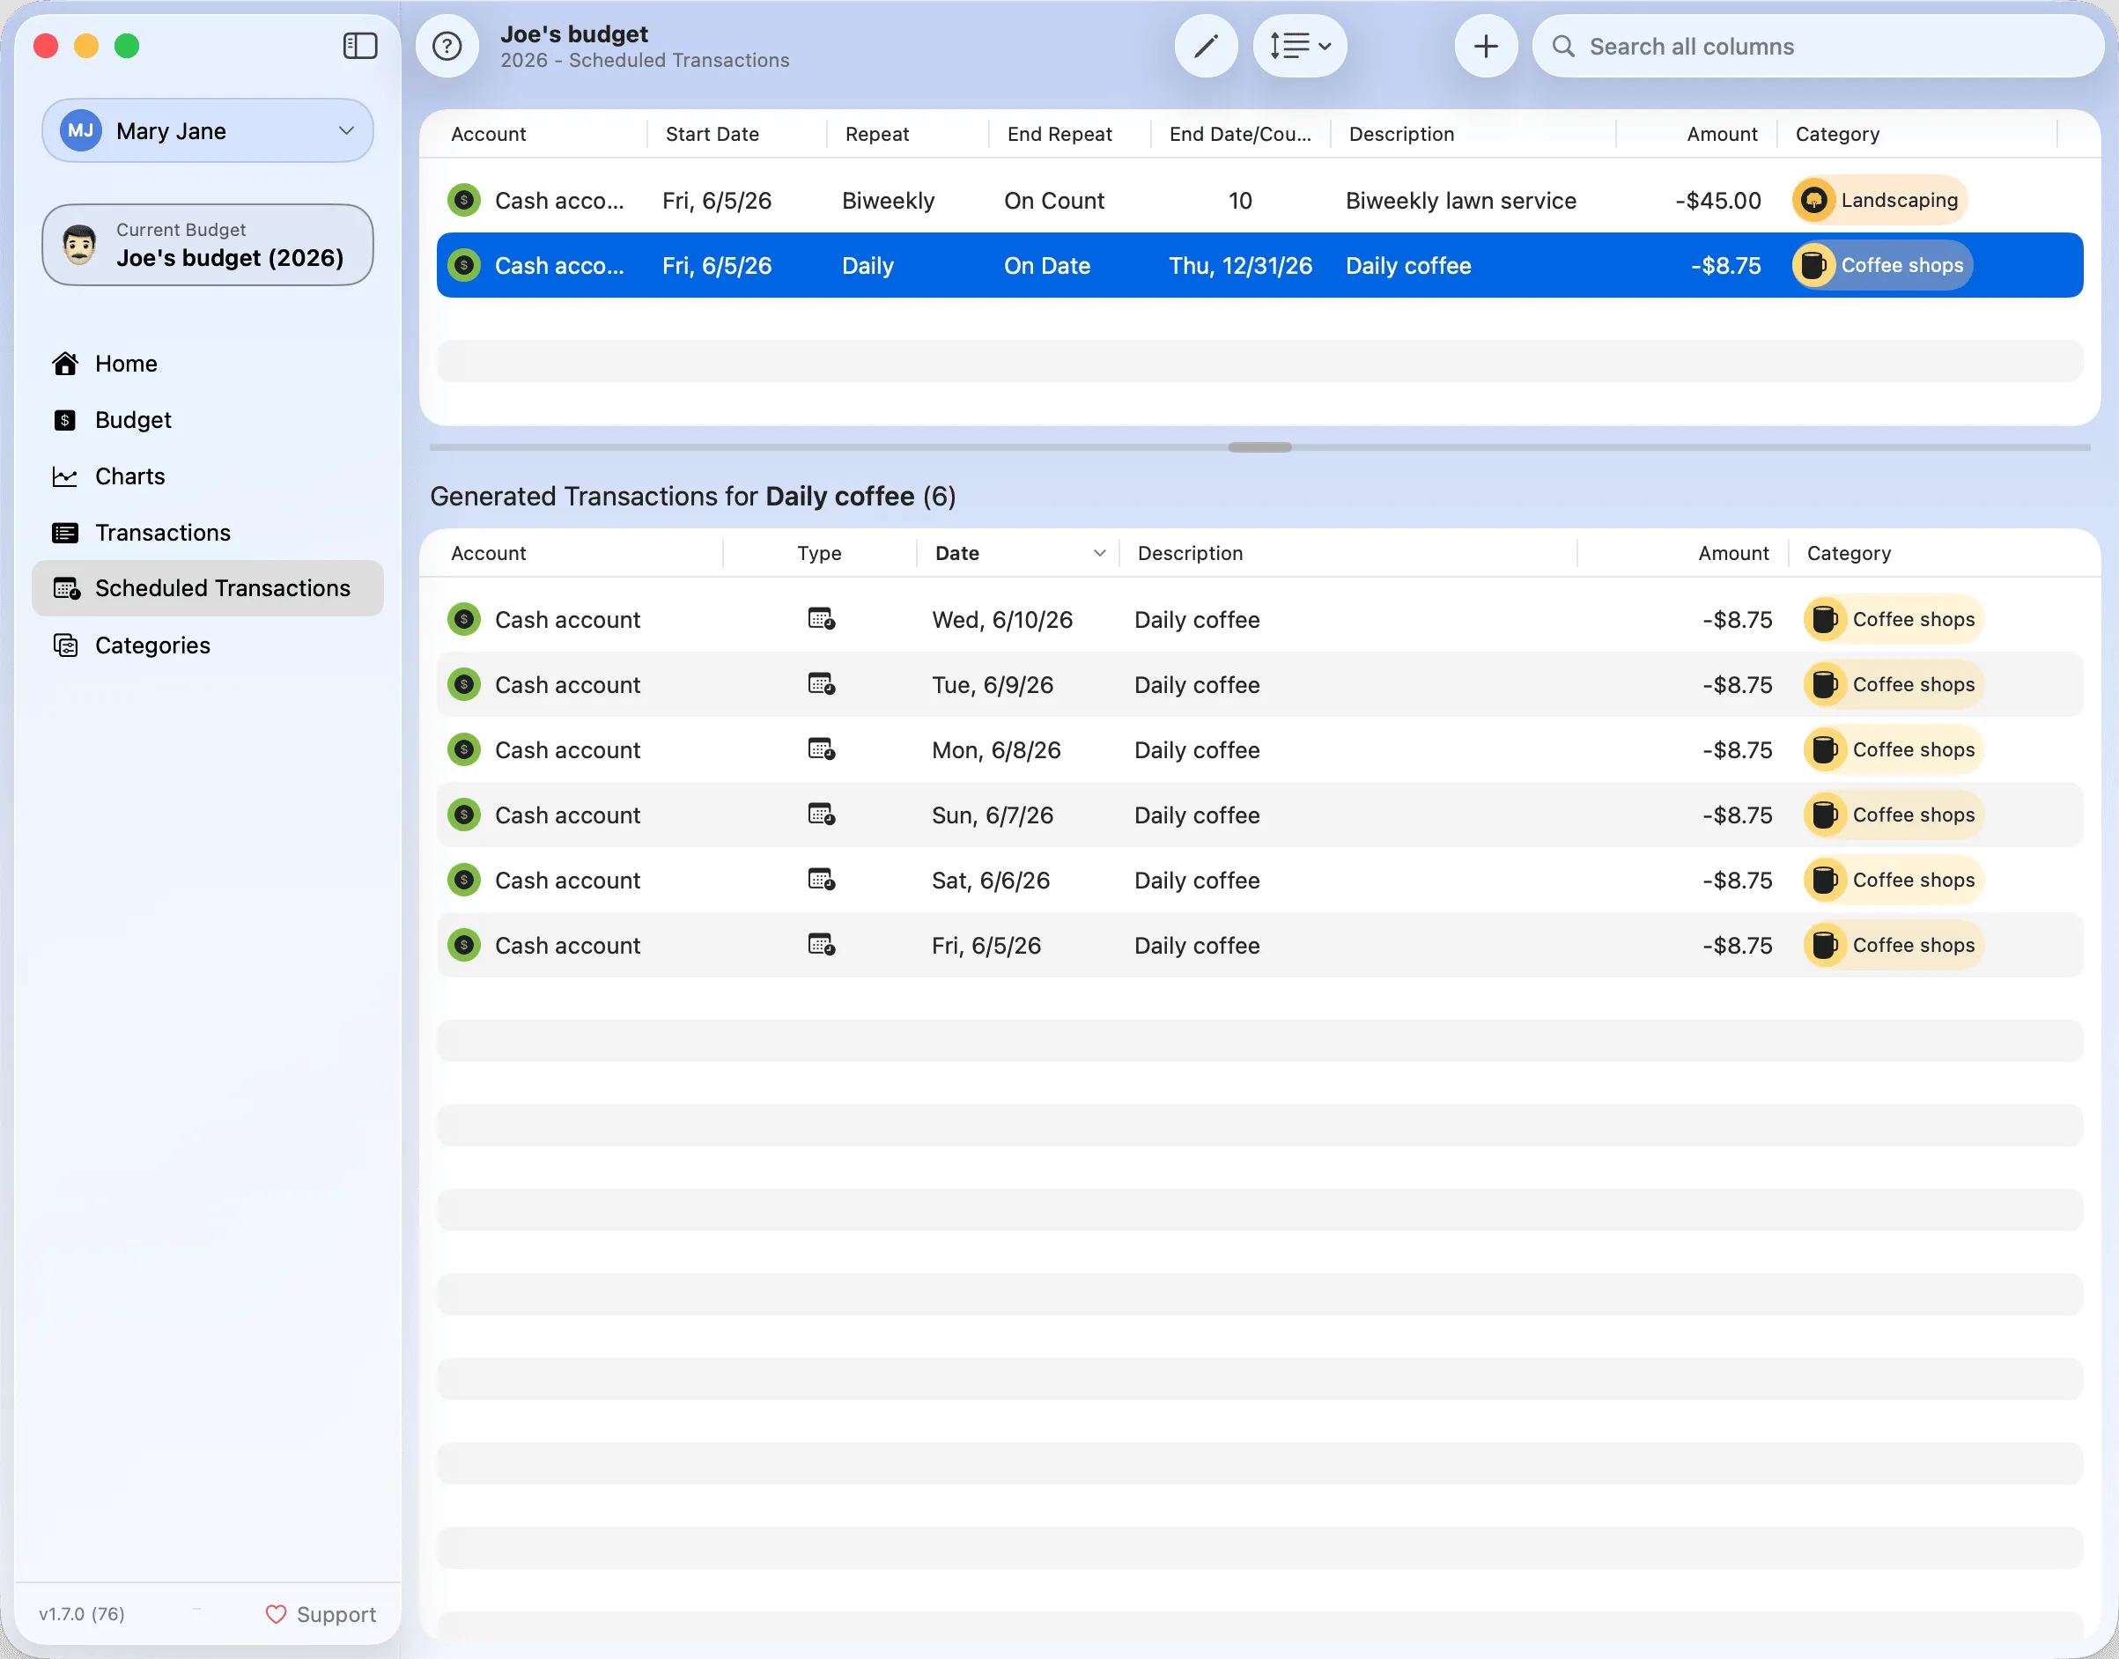
Task: Click Coffee shops tag on Wed, 6/10/26 row
Action: tap(1893, 619)
